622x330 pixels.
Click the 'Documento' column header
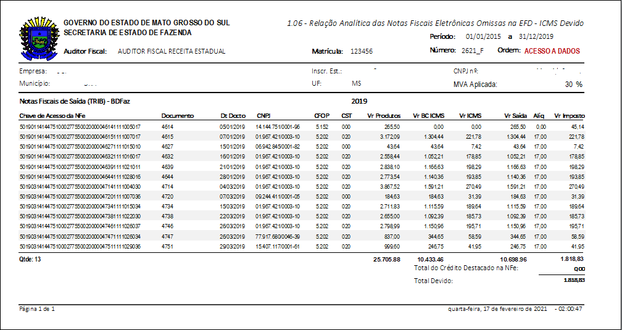coord(178,116)
